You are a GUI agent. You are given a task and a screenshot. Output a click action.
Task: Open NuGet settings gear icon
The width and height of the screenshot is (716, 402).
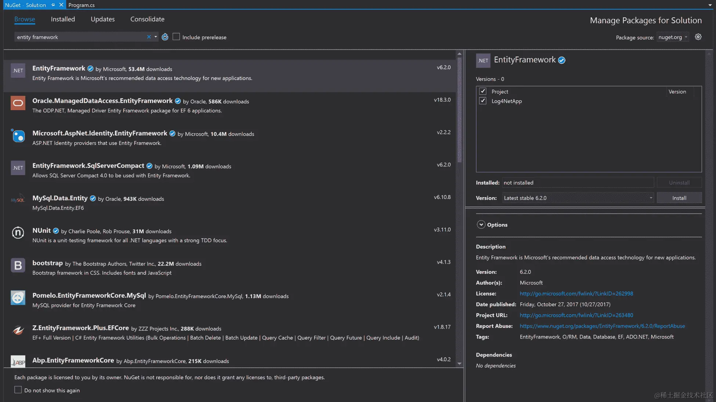pyautogui.click(x=698, y=37)
